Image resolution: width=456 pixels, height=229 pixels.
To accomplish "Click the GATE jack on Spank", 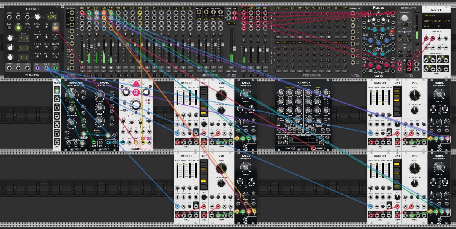I will coord(94,143).
